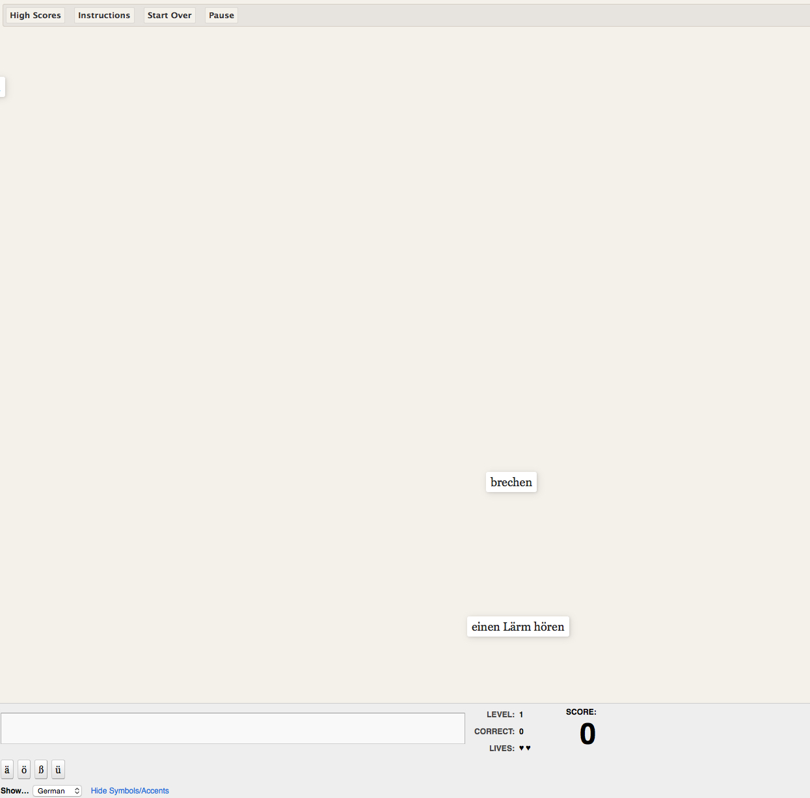
Task: Click the LEVEL indicator value
Action: [x=521, y=715]
